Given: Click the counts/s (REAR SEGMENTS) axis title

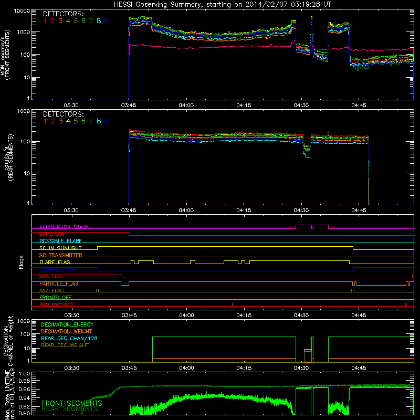Looking at the screenshot, I should [8, 157].
